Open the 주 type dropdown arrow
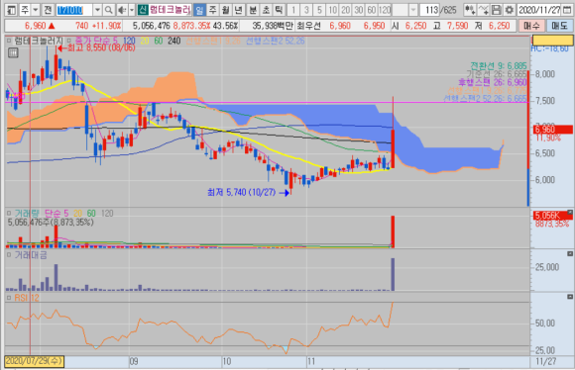This screenshot has width=575, height=370. pyautogui.click(x=36, y=10)
